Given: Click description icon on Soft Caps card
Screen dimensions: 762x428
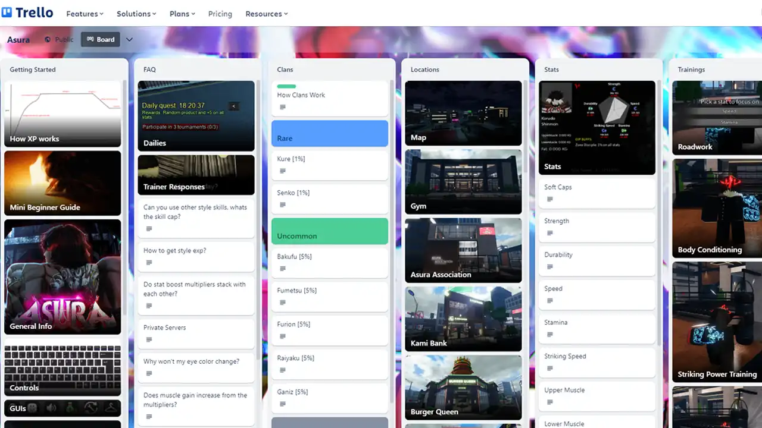Looking at the screenshot, I should tap(550, 199).
